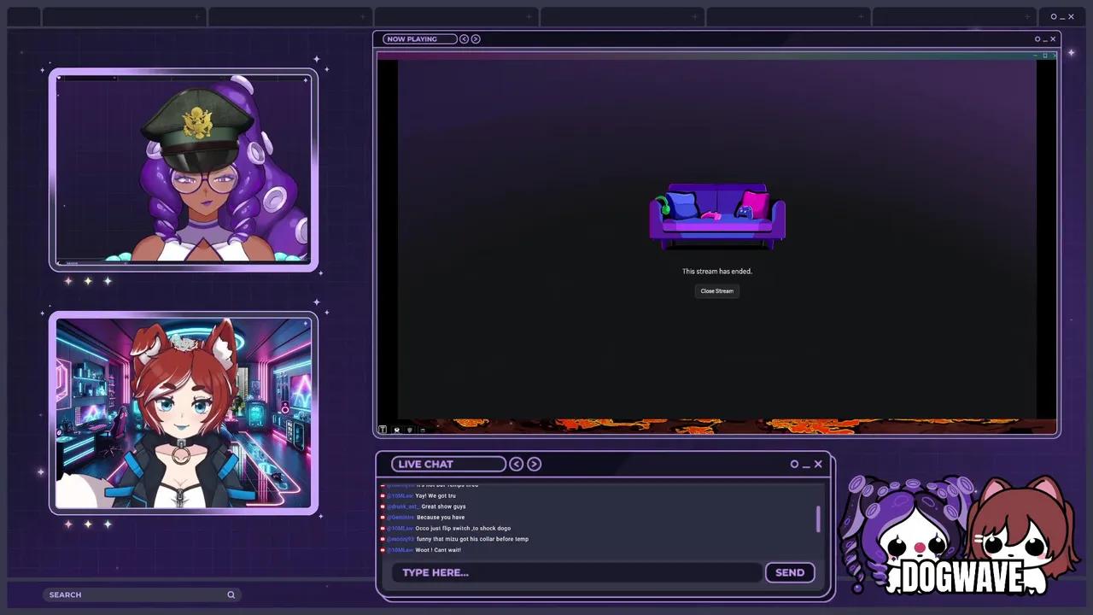Click the person icon next to the text tool
The height and width of the screenshot is (615, 1093).
tap(396, 430)
